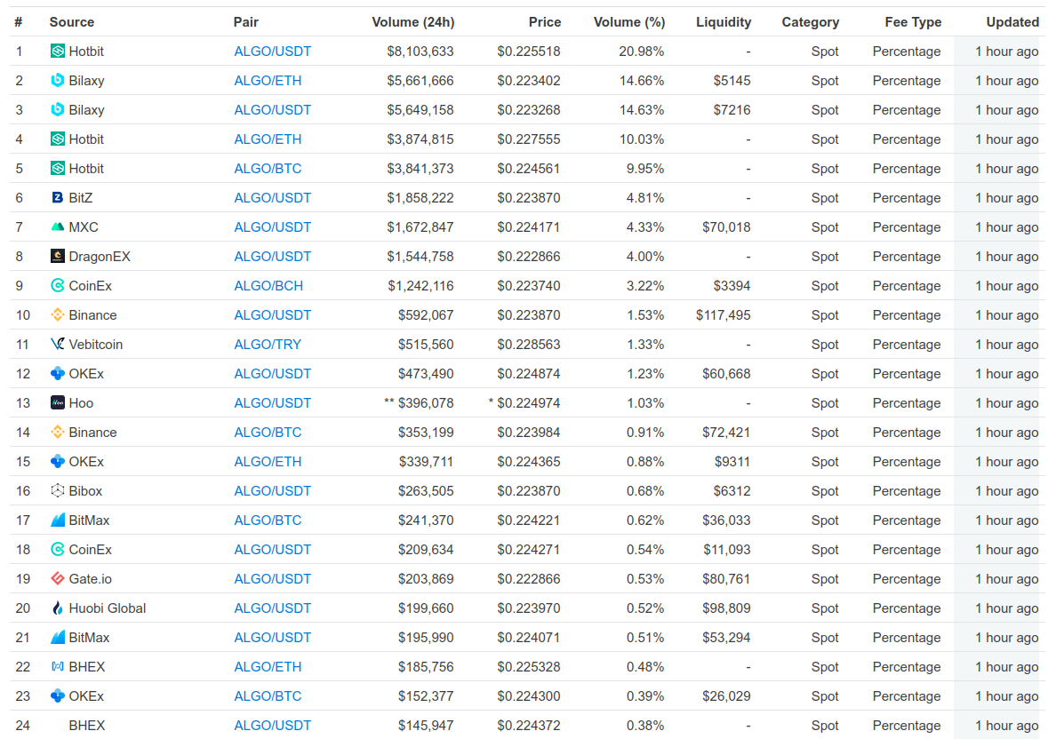Click the Bilaxy logo in row 2

click(x=58, y=81)
